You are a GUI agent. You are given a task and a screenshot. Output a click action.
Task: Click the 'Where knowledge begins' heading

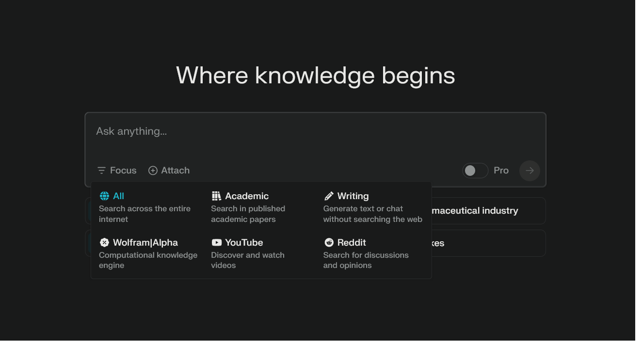pos(316,76)
